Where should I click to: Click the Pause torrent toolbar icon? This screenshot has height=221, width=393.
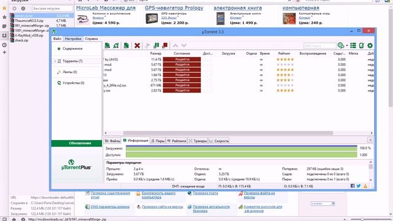coord(156,45)
